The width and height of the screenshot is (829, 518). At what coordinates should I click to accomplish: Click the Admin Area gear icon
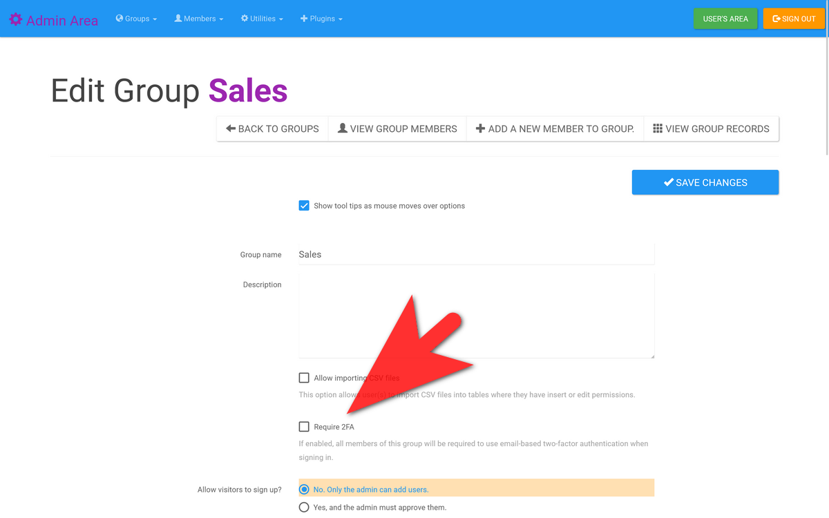pyautogui.click(x=16, y=19)
